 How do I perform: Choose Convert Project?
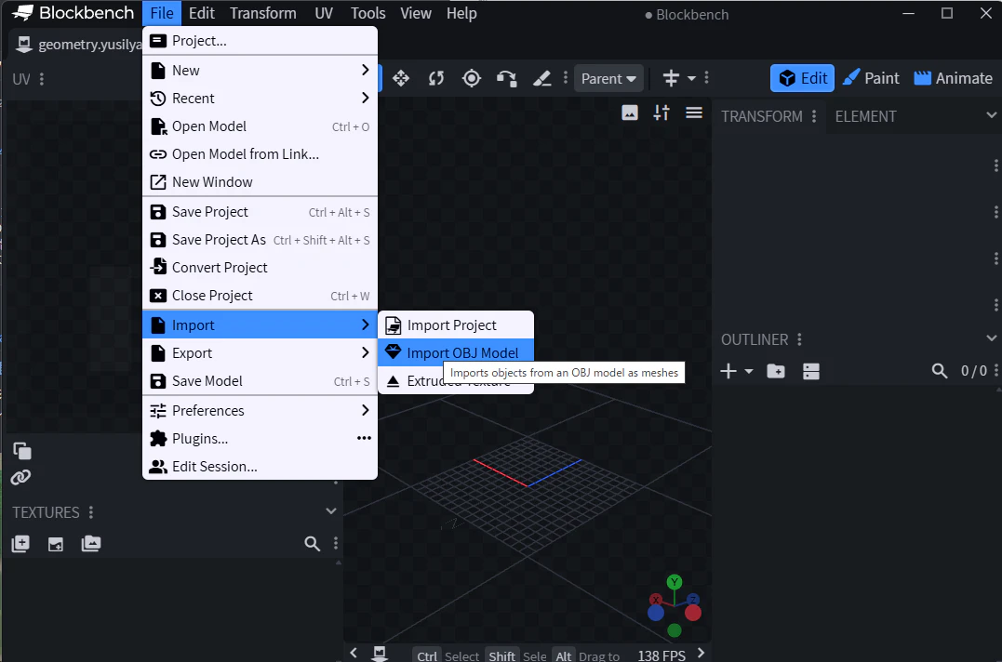[x=261, y=268]
